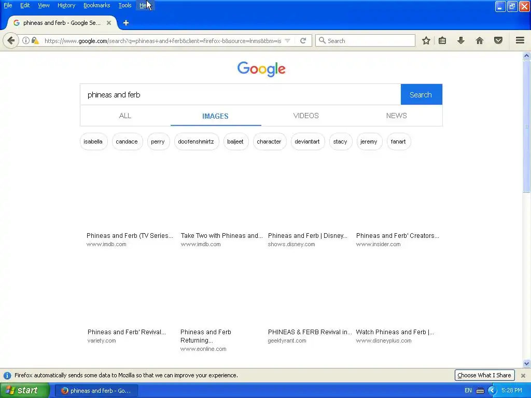The width and height of the screenshot is (531, 398).
Task: Go back using the back arrow
Action: point(11,40)
